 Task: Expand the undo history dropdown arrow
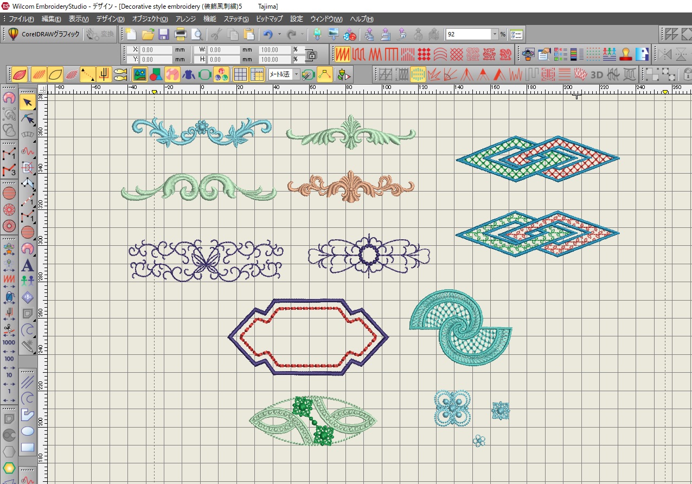[x=279, y=35]
